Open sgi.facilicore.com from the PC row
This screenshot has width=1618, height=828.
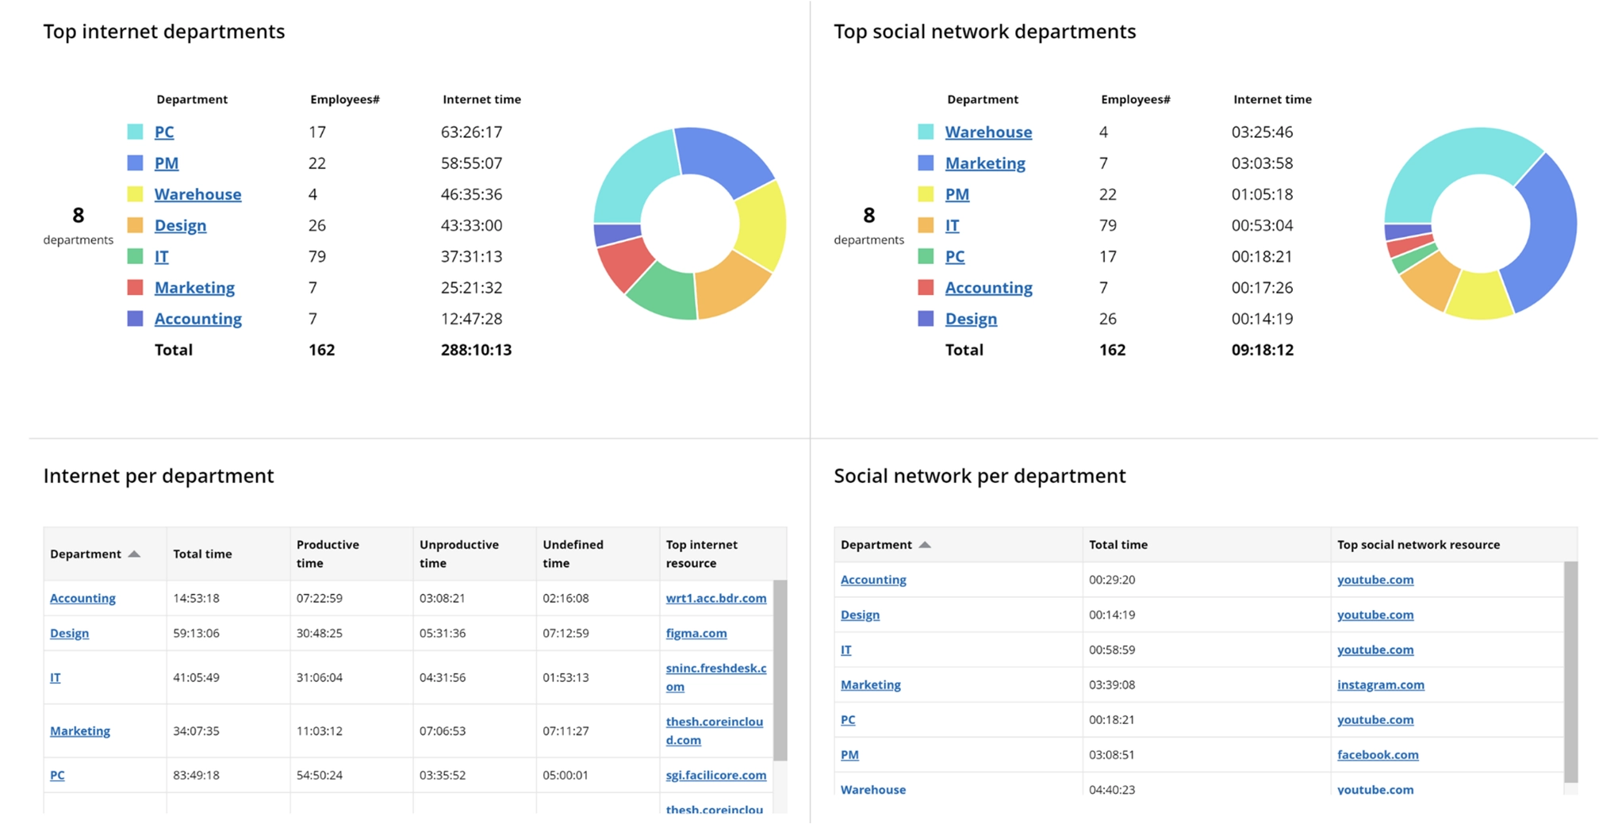tap(715, 775)
